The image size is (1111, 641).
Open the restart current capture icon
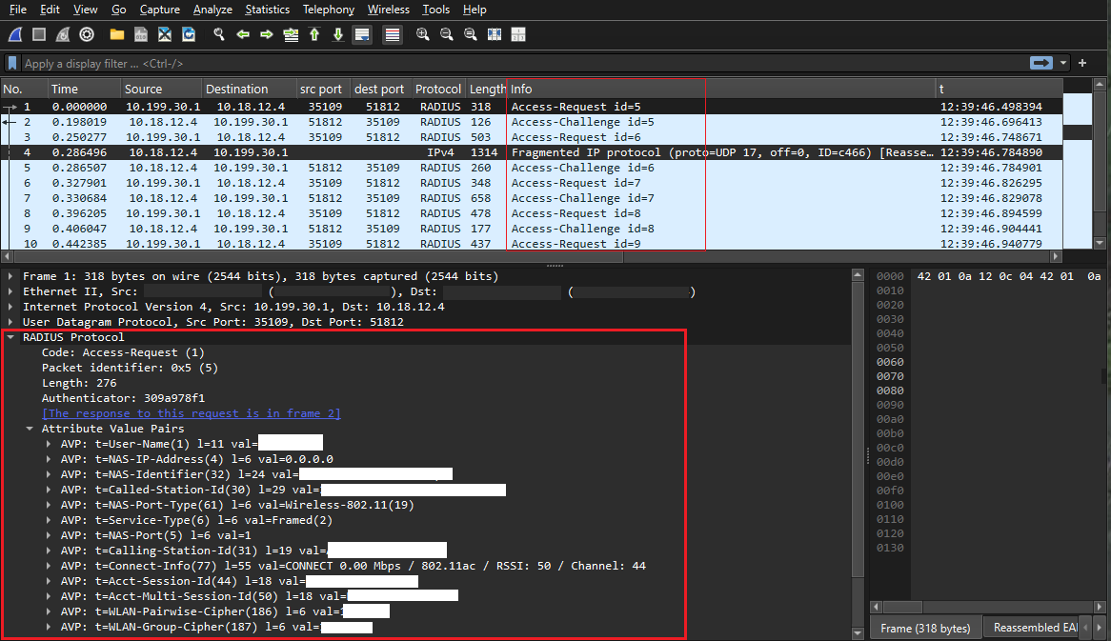pyautogui.click(x=62, y=34)
